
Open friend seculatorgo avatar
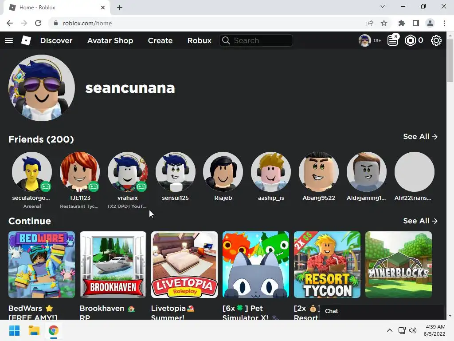pyautogui.click(x=32, y=172)
